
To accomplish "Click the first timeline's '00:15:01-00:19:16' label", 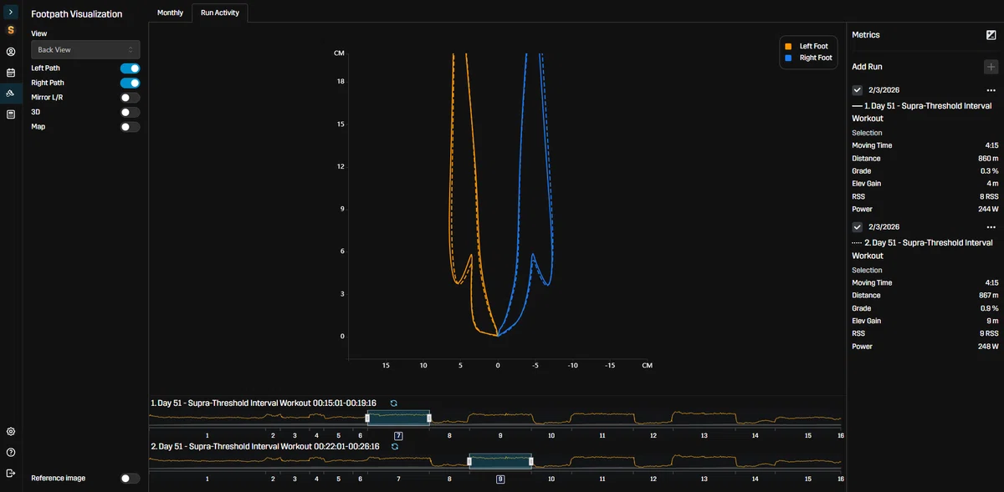I will (x=345, y=403).
